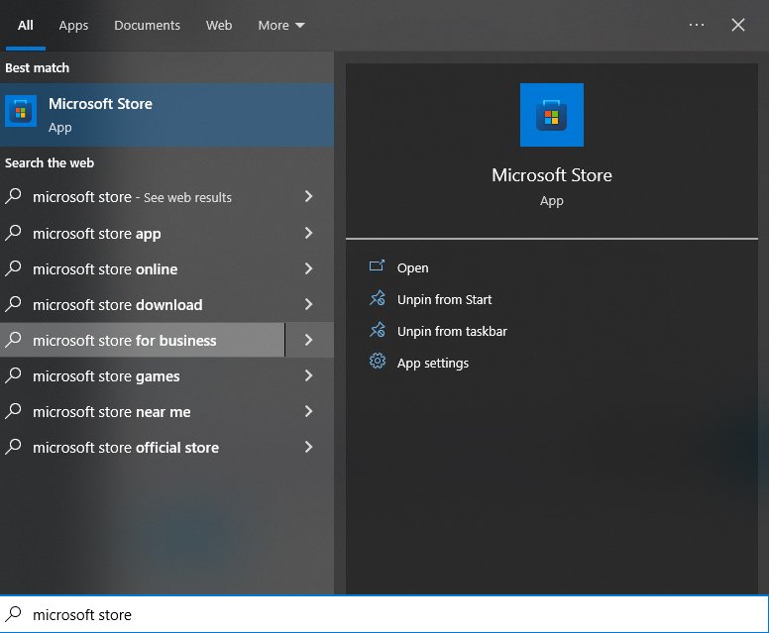Click magnifier icon beside 'microsoft store games'
Image resolution: width=769 pixels, height=633 pixels.
[14, 375]
